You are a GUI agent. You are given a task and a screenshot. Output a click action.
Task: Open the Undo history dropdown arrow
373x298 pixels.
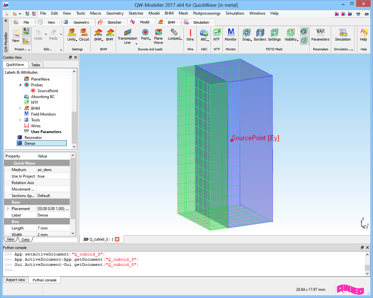tap(46, 34)
